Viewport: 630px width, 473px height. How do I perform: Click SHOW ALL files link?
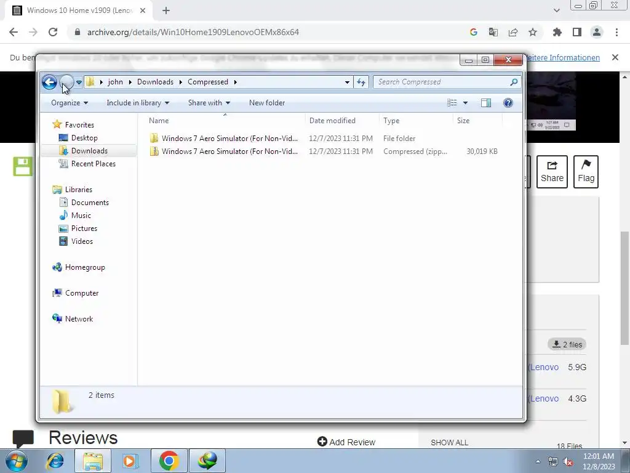click(449, 442)
